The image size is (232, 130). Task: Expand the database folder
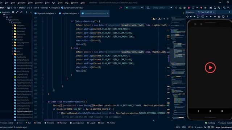click(x=12, y=31)
